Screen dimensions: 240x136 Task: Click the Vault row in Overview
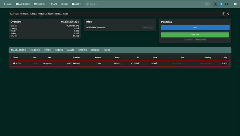coord(45,31)
